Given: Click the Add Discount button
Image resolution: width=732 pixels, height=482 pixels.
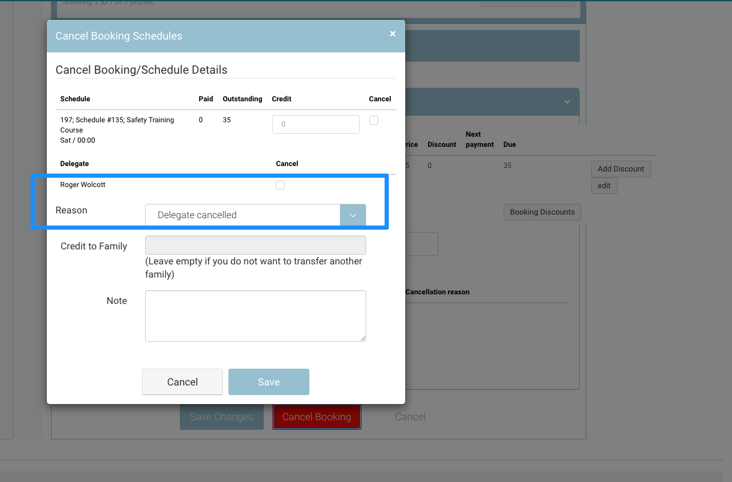Looking at the screenshot, I should 620,169.
